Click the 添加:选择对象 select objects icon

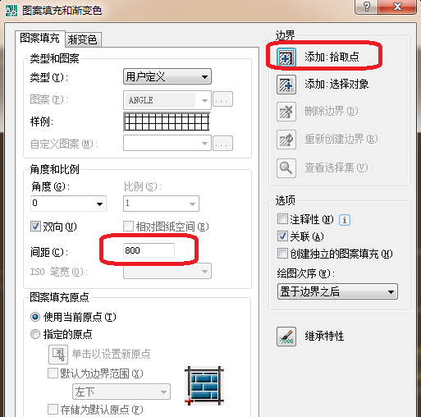[x=286, y=85]
